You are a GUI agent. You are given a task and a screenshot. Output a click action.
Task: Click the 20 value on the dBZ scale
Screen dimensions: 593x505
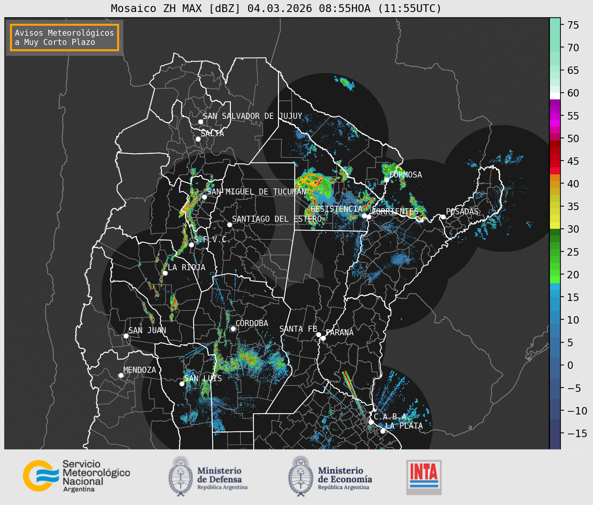(x=573, y=274)
